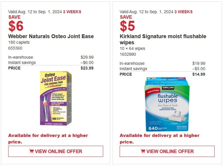Screen dimensions: 224x166
Task: Click the left card's 3 WEEKS validity label
Action: [72, 12]
